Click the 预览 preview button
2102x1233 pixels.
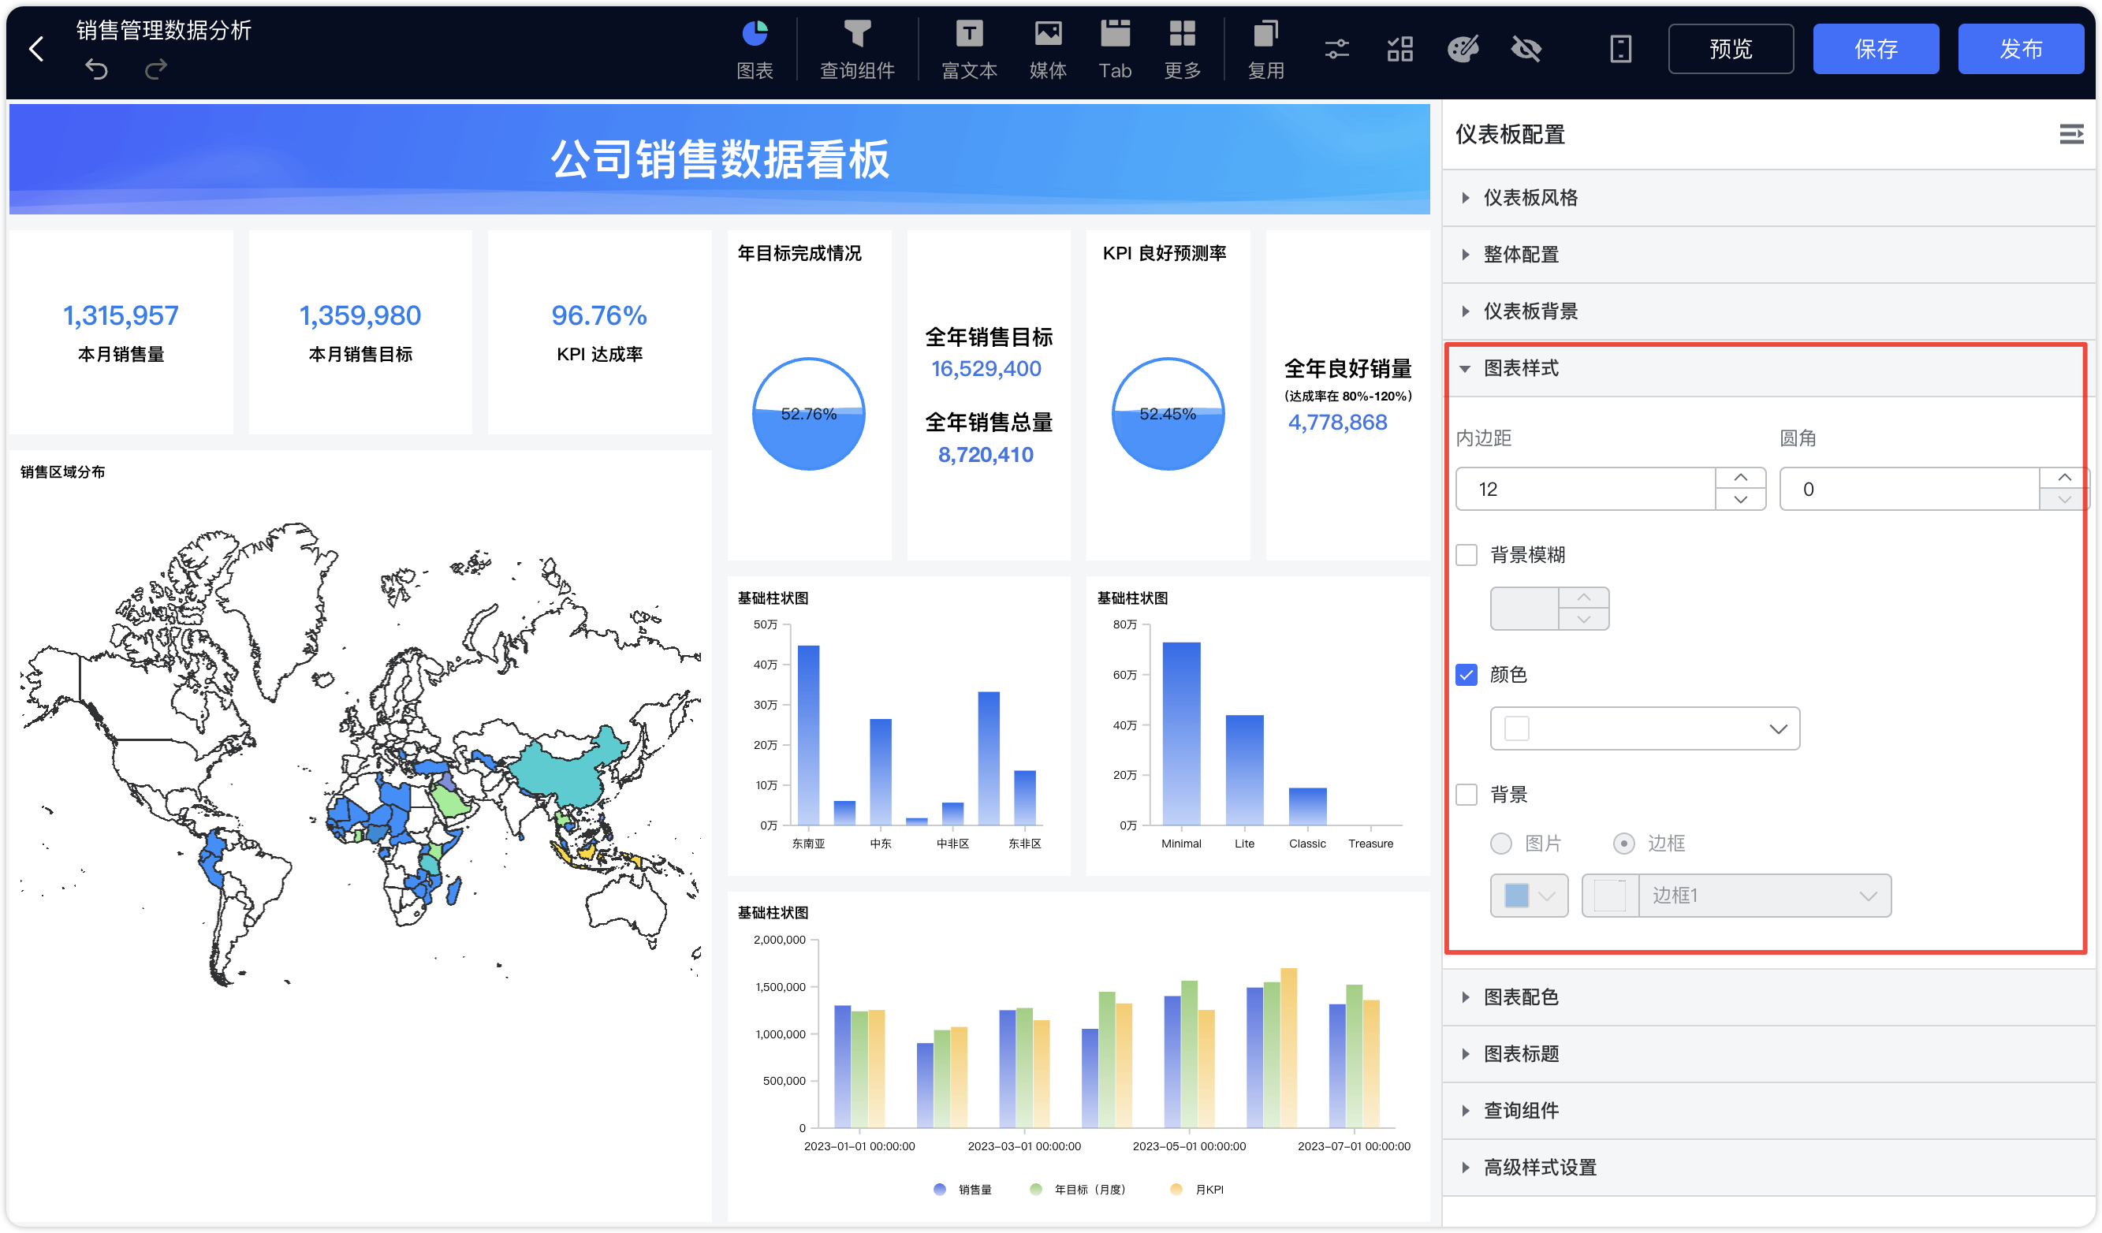(x=1731, y=48)
